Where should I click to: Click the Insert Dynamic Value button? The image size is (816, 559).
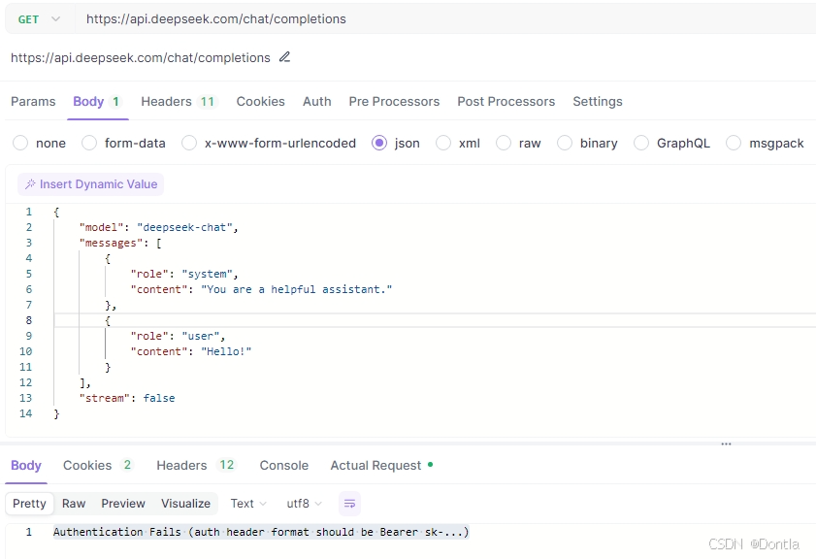point(90,184)
